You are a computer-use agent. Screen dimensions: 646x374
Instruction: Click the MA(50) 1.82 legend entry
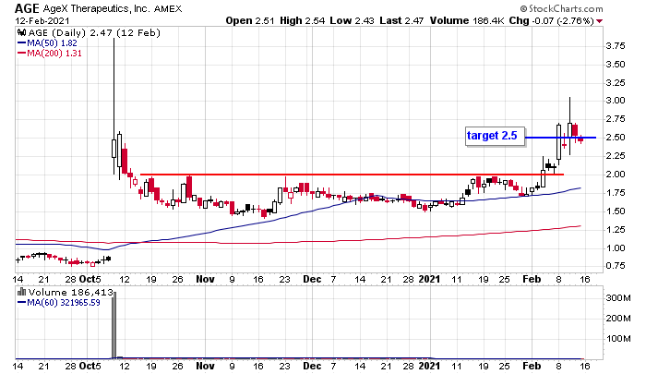click(47, 42)
